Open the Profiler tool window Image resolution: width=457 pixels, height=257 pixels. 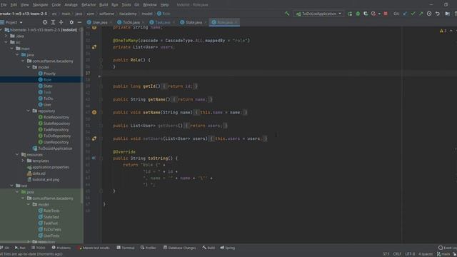point(149,248)
